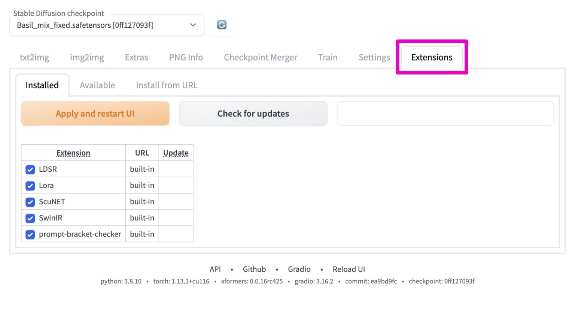Toggle the ScuNET extension checkbox

click(30, 202)
